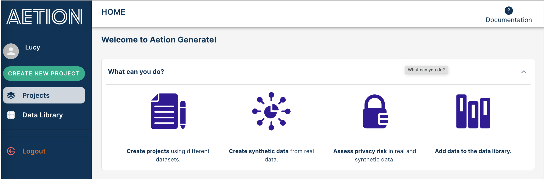Click the Logout link
Image resolution: width=546 pixels, height=179 pixels.
coord(34,151)
